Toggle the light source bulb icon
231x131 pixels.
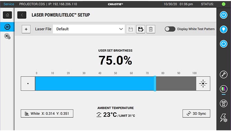click(x=223, y=29)
